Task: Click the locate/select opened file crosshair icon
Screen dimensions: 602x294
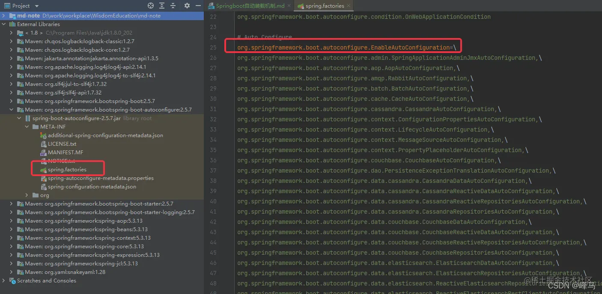Action: (151, 6)
